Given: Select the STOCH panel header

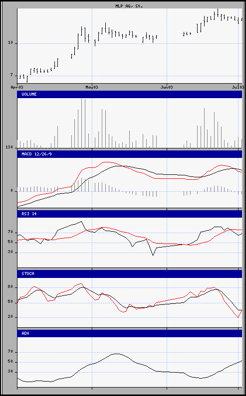Looking at the screenshot, I should pos(130,274).
